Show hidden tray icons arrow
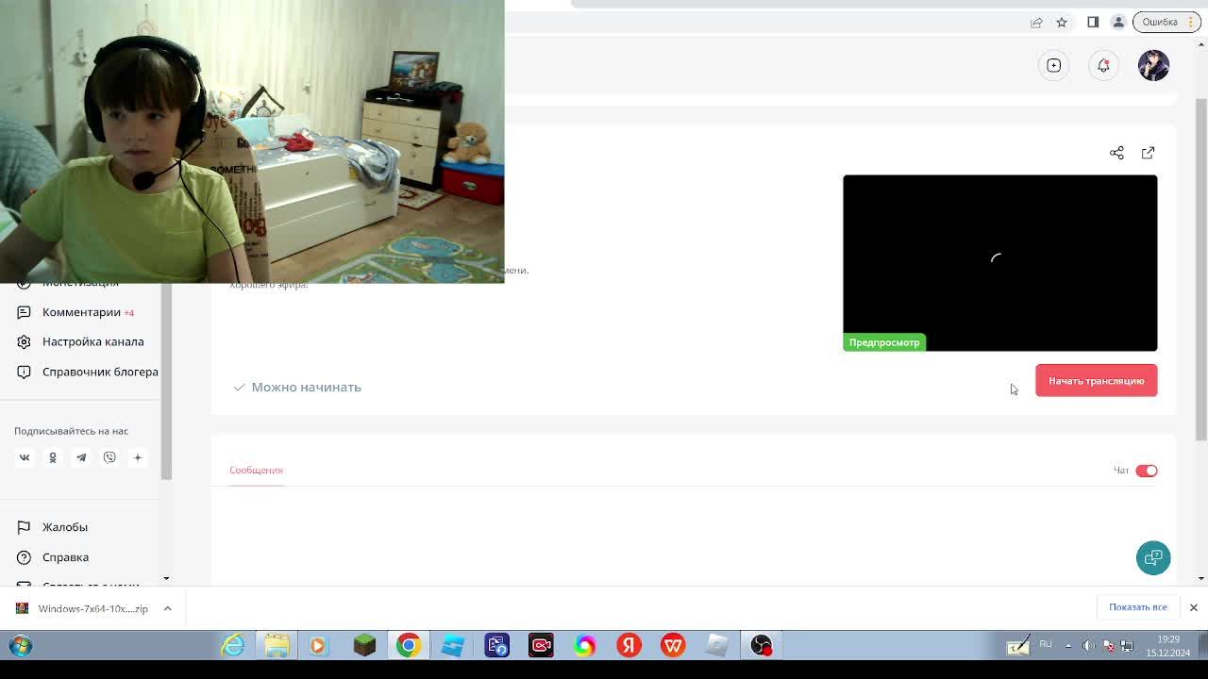Viewport: 1208px width, 679px height. click(x=1068, y=646)
